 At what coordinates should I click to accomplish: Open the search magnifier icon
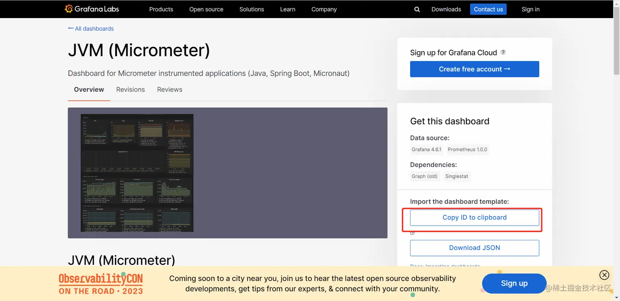coord(417,9)
